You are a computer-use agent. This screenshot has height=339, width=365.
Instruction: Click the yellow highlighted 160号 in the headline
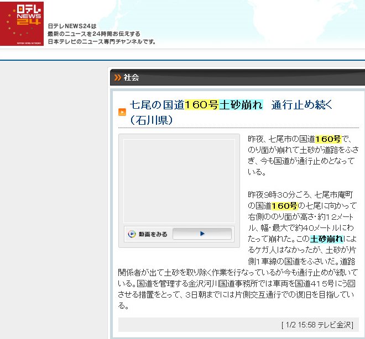tap(201, 105)
